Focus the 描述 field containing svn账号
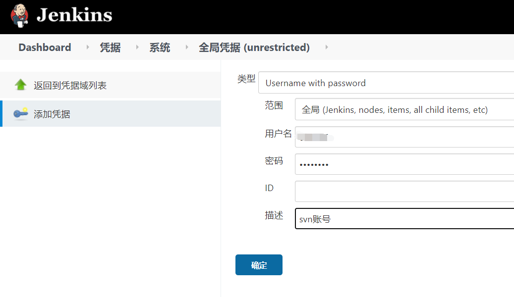 click(404, 218)
